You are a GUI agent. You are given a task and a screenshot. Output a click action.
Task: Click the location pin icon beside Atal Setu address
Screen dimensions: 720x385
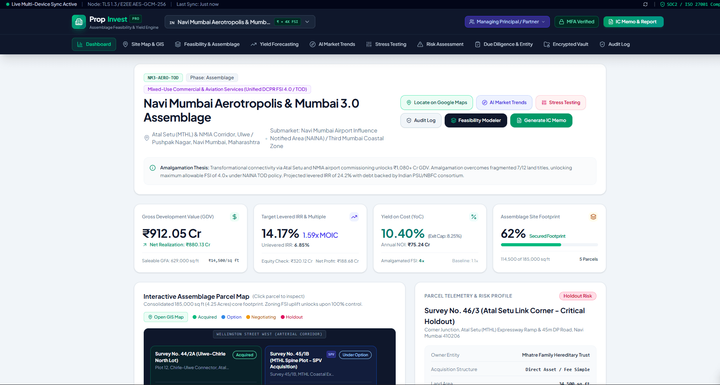coord(147,138)
